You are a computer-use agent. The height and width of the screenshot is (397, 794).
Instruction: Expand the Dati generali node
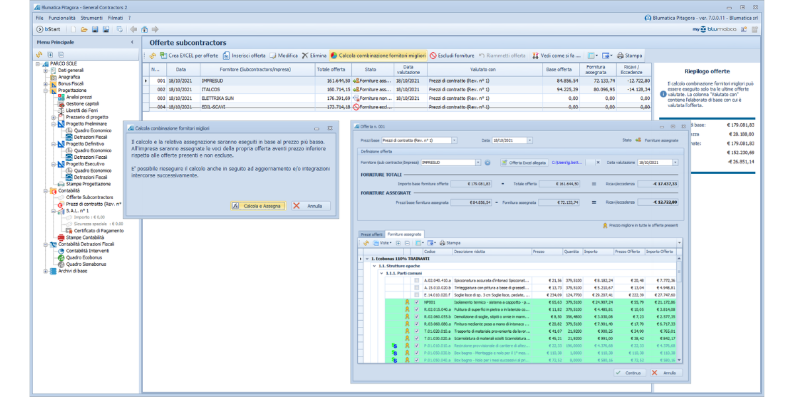pyautogui.click(x=46, y=70)
